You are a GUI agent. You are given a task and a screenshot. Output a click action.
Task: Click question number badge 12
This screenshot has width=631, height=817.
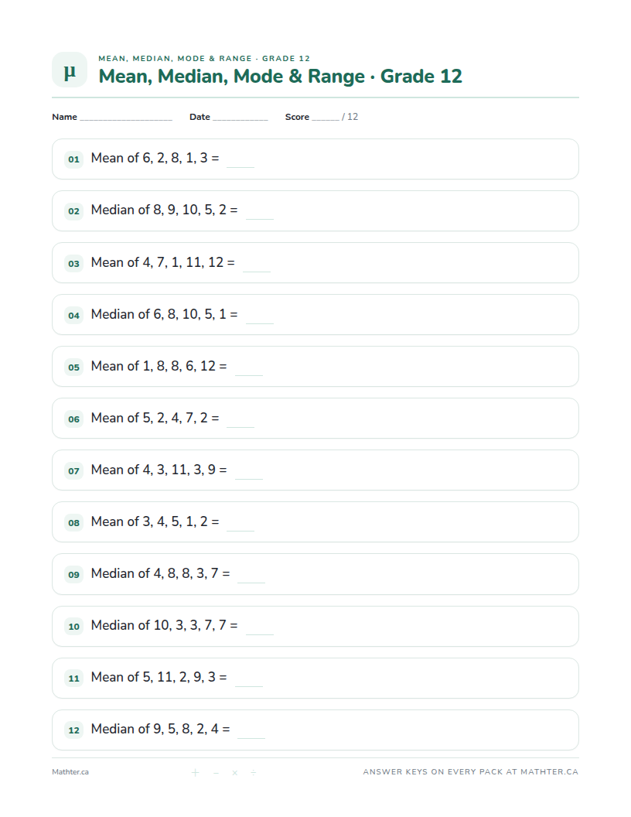coord(74,730)
